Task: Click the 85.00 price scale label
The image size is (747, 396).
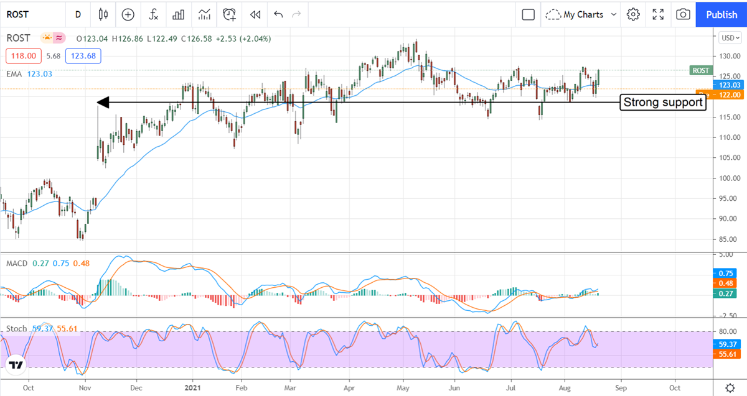Action: tap(728, 239)
